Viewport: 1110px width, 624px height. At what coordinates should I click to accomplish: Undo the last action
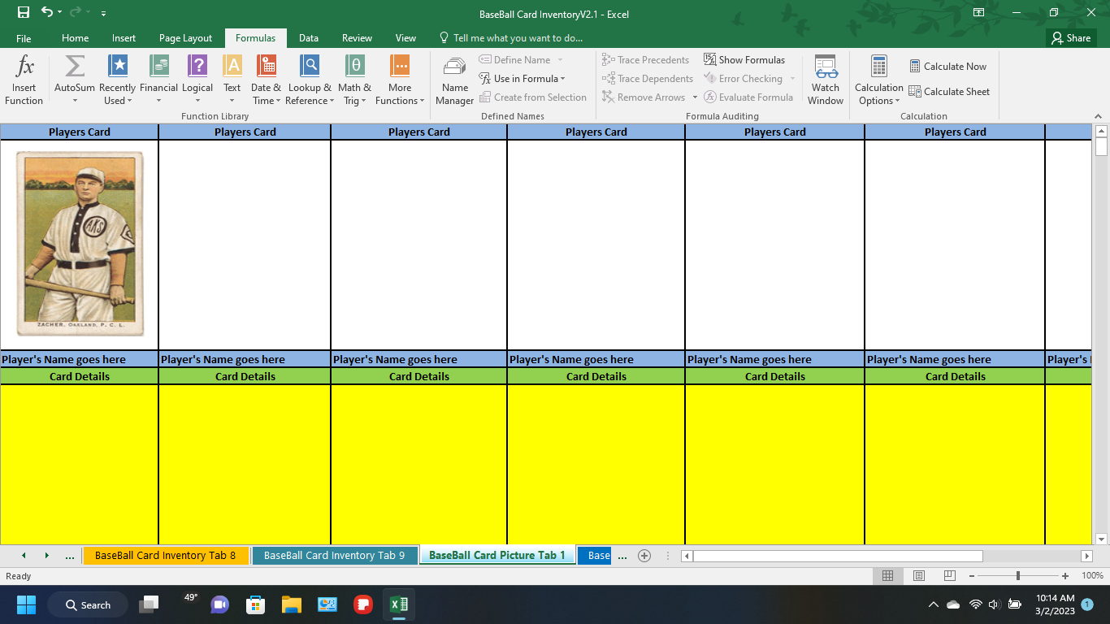(x=46, y=13)
